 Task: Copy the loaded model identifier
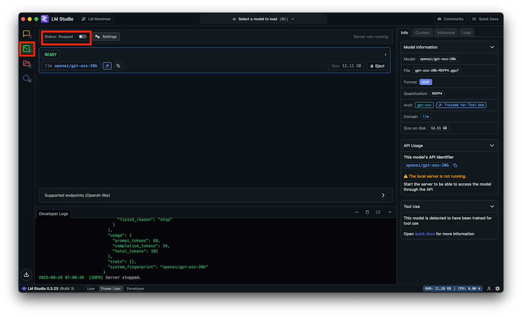(118, 66)
